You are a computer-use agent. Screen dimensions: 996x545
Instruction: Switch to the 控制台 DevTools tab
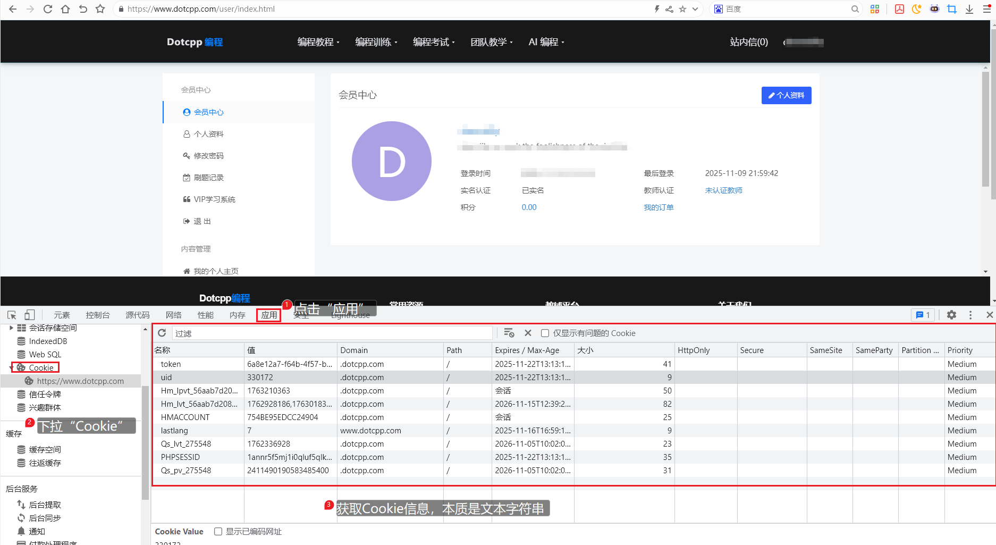pyautogui.click(x=98, y=315)
